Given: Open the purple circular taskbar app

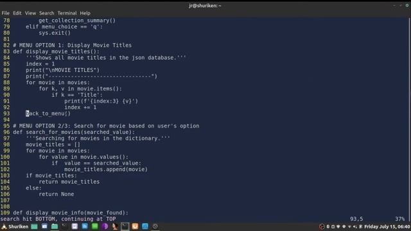Looking at the screenshot, I should click(x=105, y=227).
